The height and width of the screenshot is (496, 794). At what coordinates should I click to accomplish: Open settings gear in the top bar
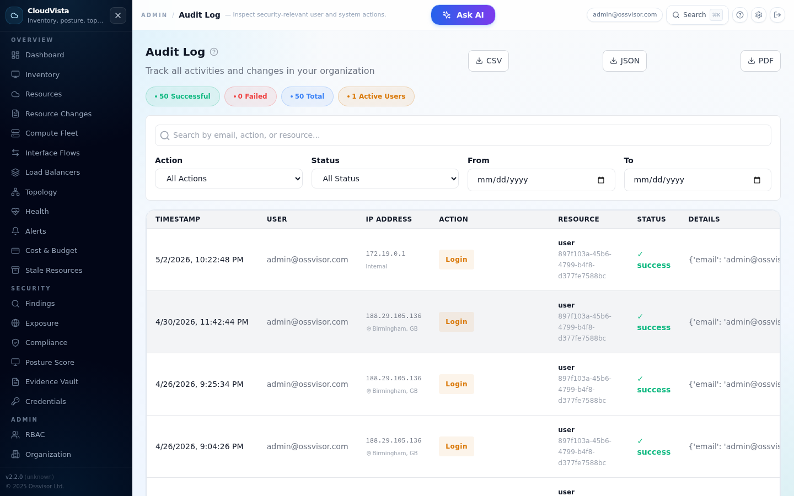coord(759,15)
